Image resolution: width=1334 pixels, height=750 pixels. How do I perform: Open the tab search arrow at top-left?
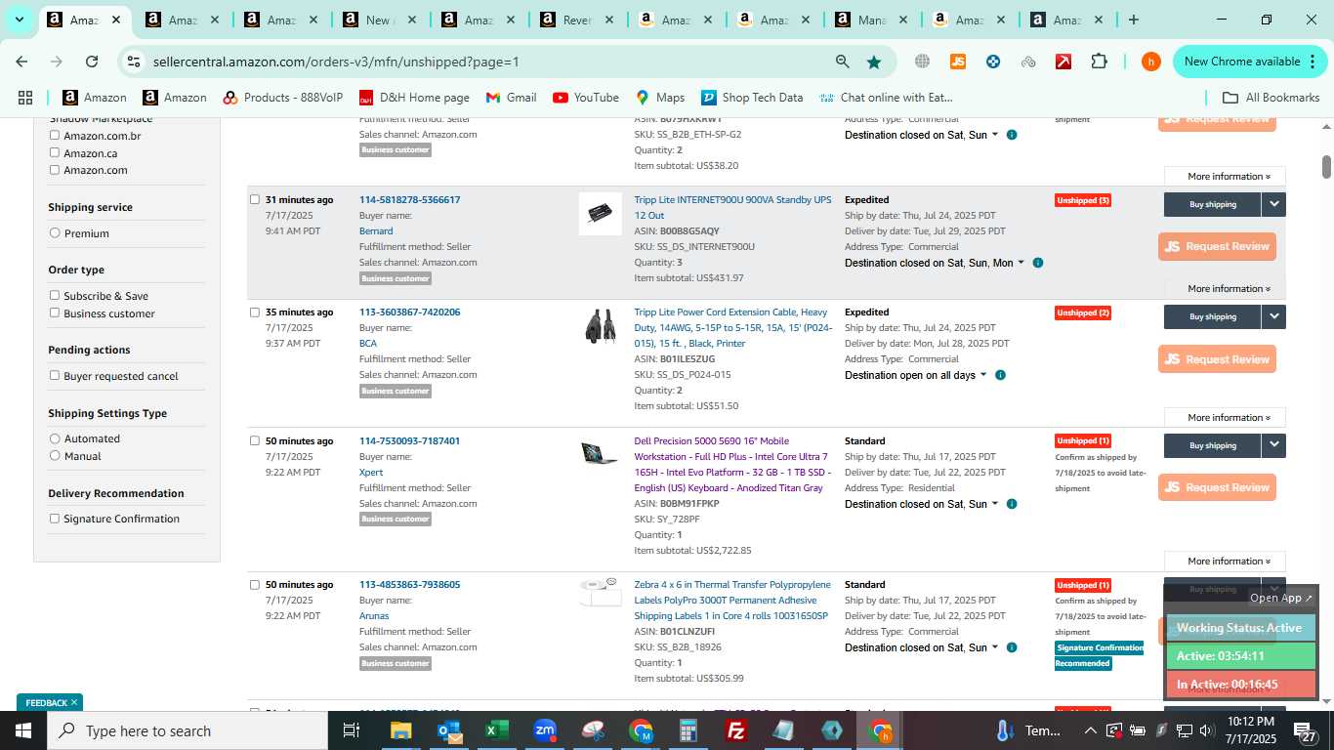click(19, 20)
